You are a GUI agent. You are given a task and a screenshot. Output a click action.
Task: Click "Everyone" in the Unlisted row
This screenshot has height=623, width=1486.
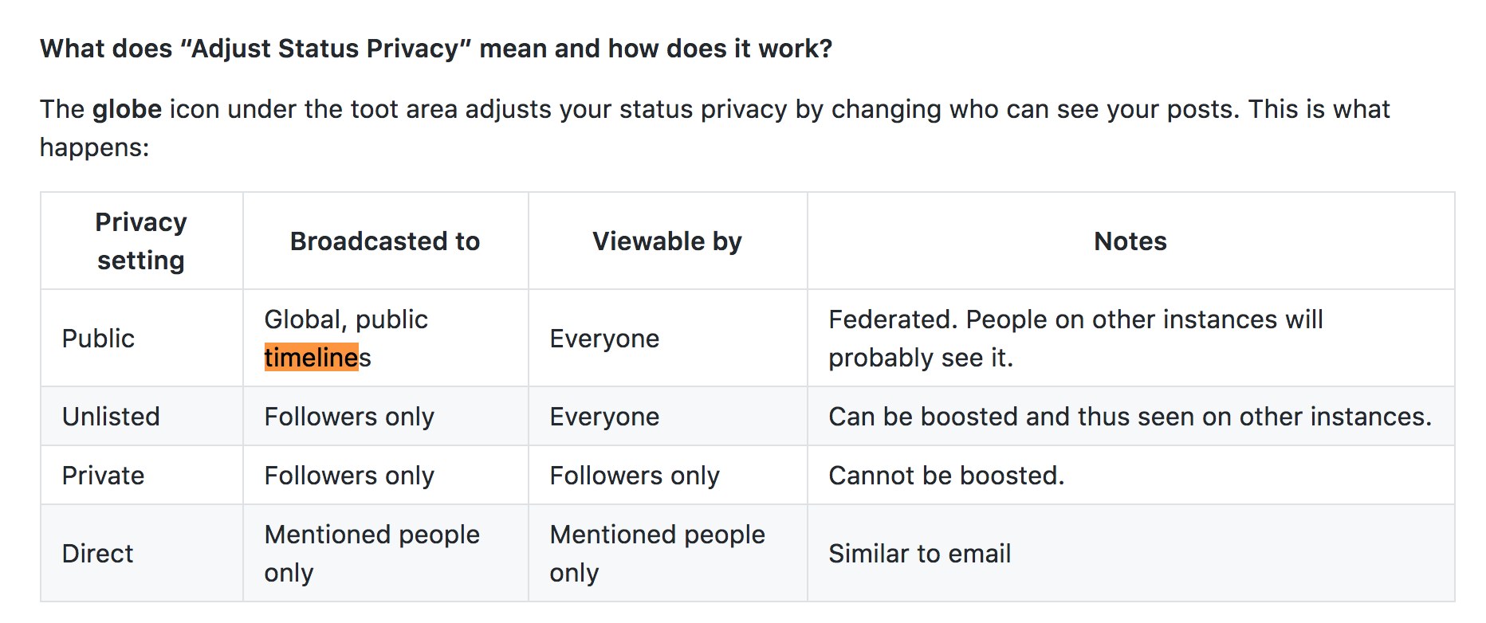click(x=604, y=417)
